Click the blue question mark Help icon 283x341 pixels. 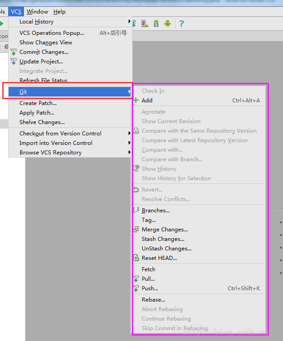click(x=182, y=23)
